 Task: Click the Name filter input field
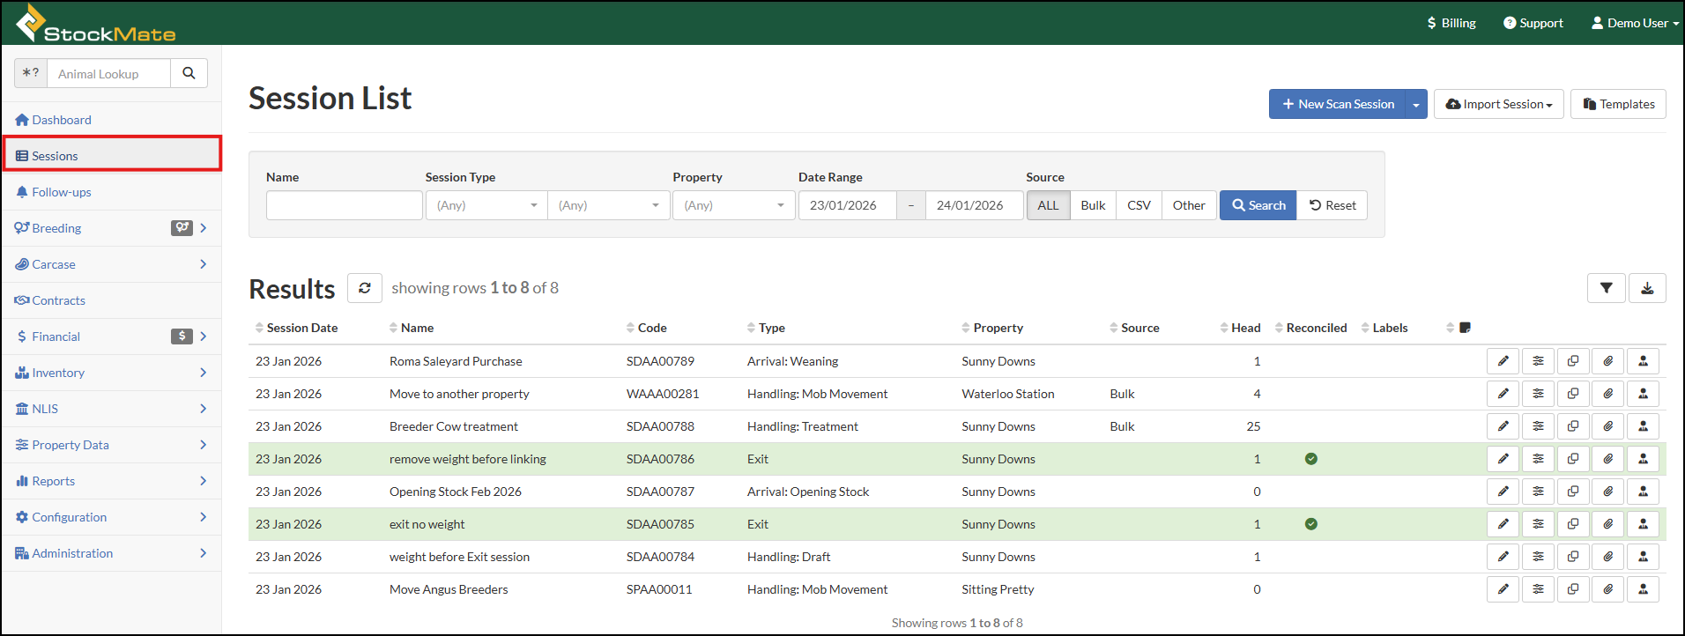tap(344, 205)
